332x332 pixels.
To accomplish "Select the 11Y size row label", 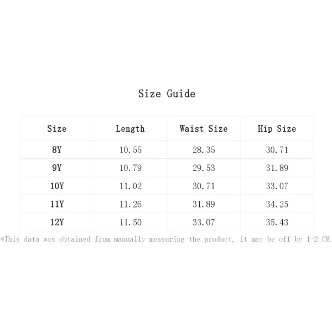I will (x=57, y=204).
